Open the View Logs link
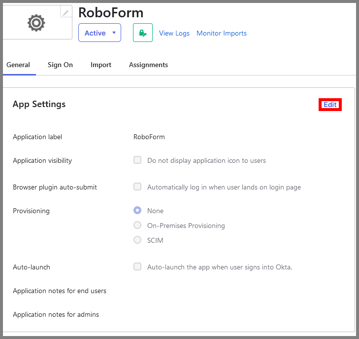The image size is (359, 339). click(x=174, y=34)
